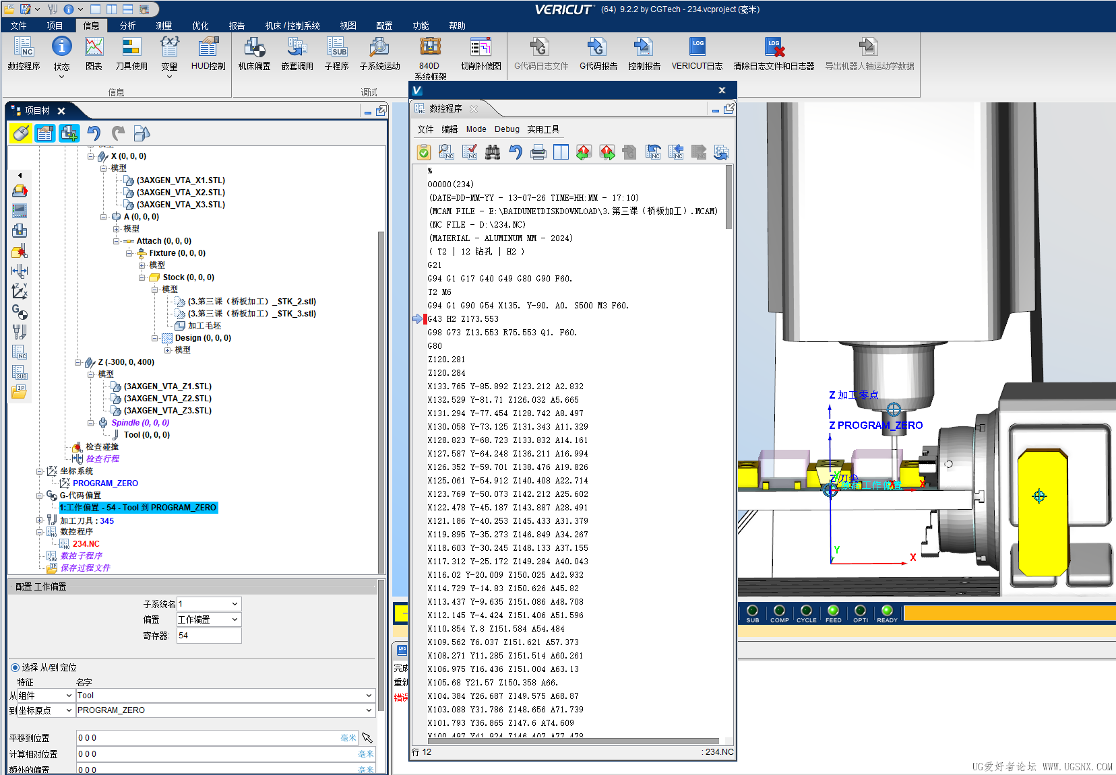The image size is (1116, 775).
Task: Click the binoculars search icon
Action: (493, 152)
